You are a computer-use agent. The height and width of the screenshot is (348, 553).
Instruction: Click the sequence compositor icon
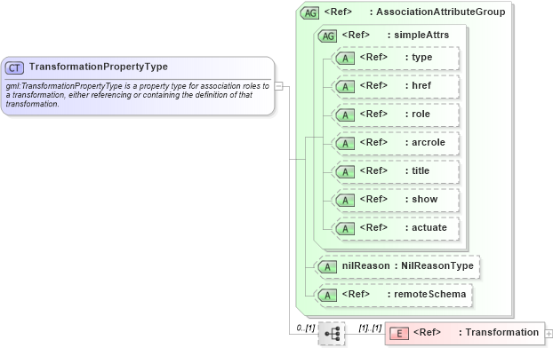tap(332, 333)
